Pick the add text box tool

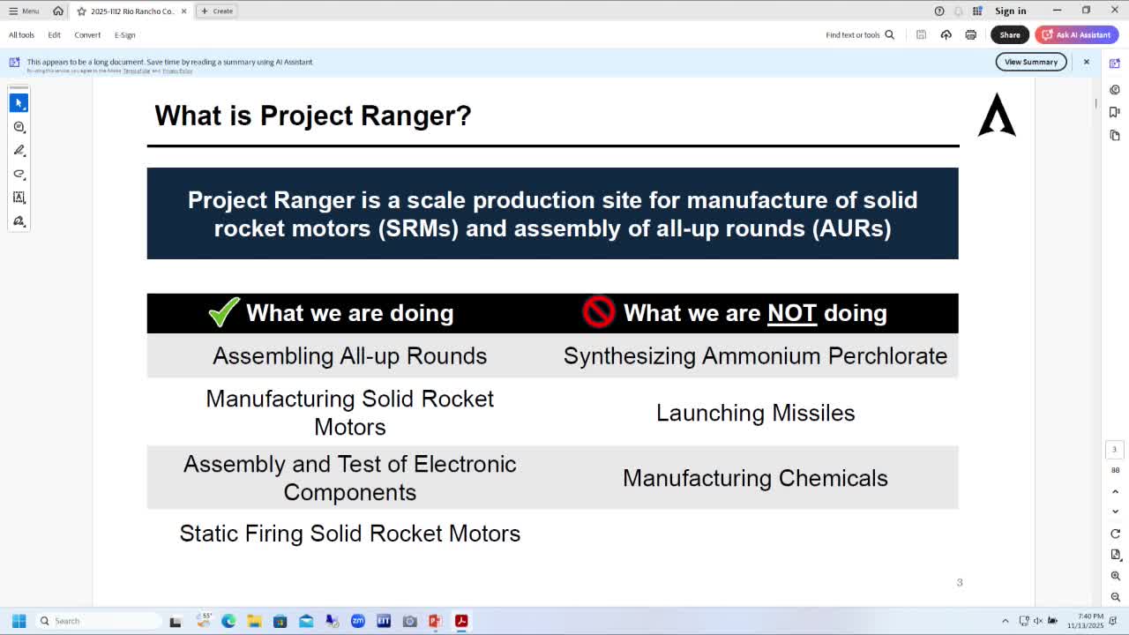pos(19,198)
